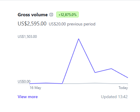Click the Today axis label

pyautogui.click(x=123, y=88)
